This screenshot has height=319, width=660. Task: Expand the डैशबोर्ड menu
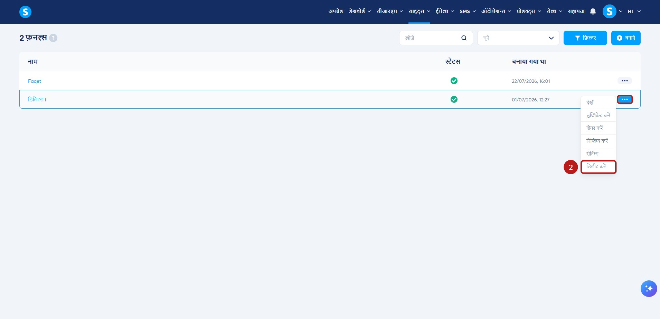coord(359,11)
